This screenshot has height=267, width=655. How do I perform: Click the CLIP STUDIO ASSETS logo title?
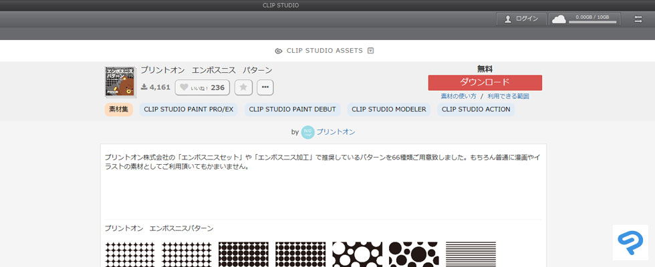pos(319,51)
